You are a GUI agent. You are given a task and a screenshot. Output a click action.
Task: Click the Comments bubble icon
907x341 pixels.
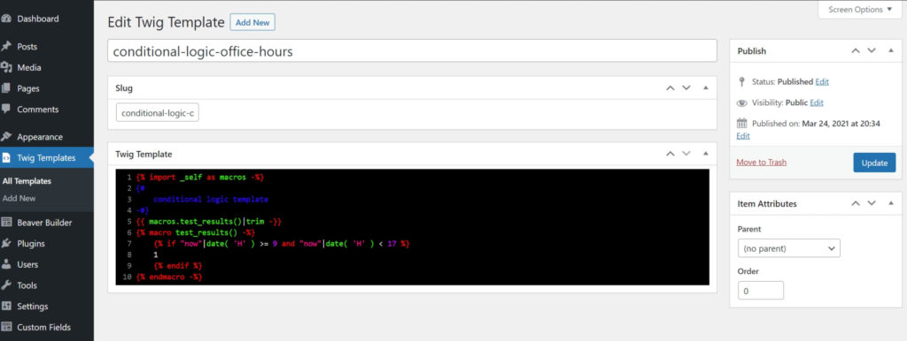[x=6, y=109]
